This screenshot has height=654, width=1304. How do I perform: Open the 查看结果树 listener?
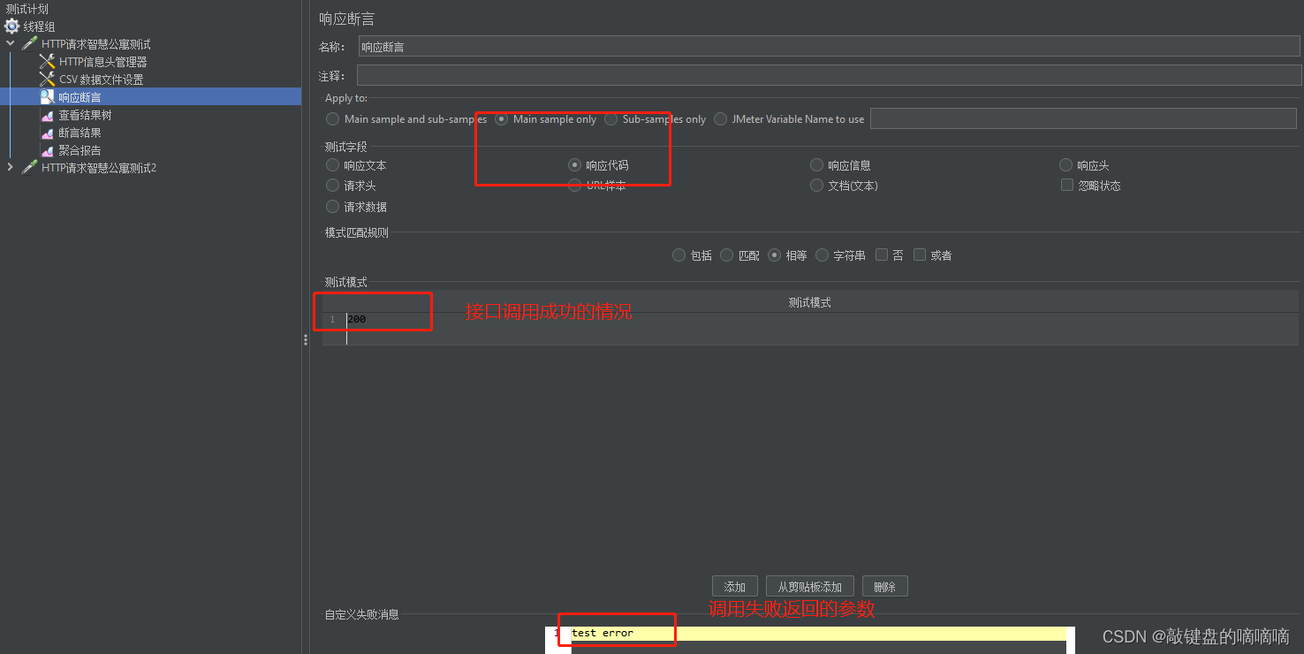click(x=85, y=115)
